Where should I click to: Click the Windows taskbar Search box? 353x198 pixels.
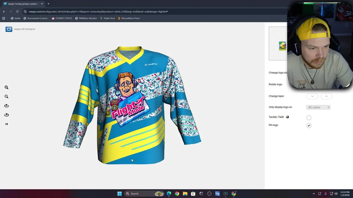[144, 194]
